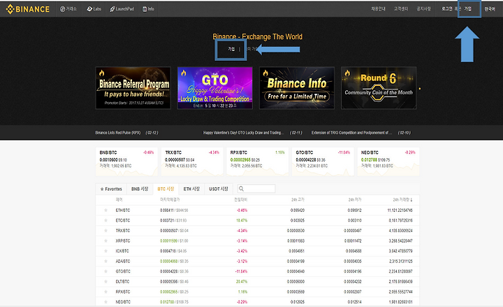Open the Binance Lists Red Pulse announcement
Image resolution: width=503 pixels, height=307 pixels.
(126, 133)
